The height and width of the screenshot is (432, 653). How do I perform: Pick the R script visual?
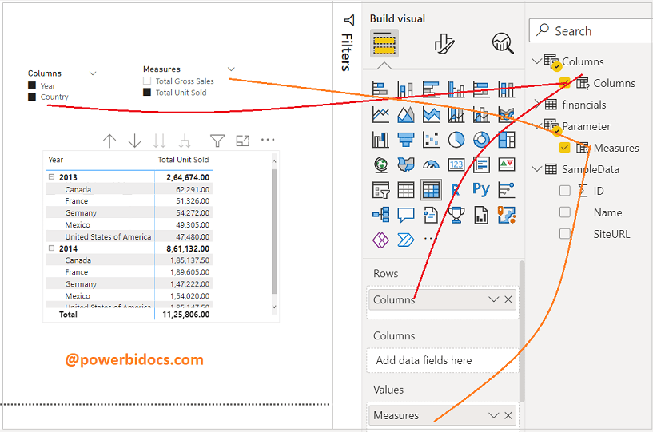coord(456,190)
